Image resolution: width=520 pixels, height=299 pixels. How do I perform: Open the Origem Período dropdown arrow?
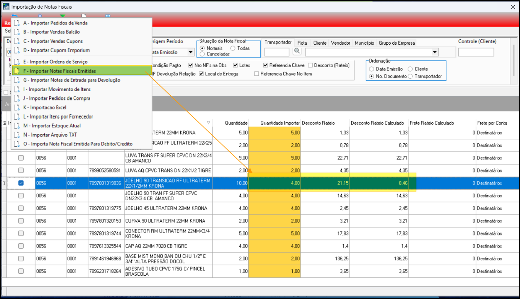[x=190, y=52]
